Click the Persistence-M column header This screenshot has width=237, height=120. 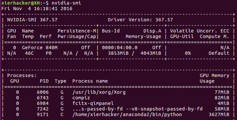pos(77,31)
